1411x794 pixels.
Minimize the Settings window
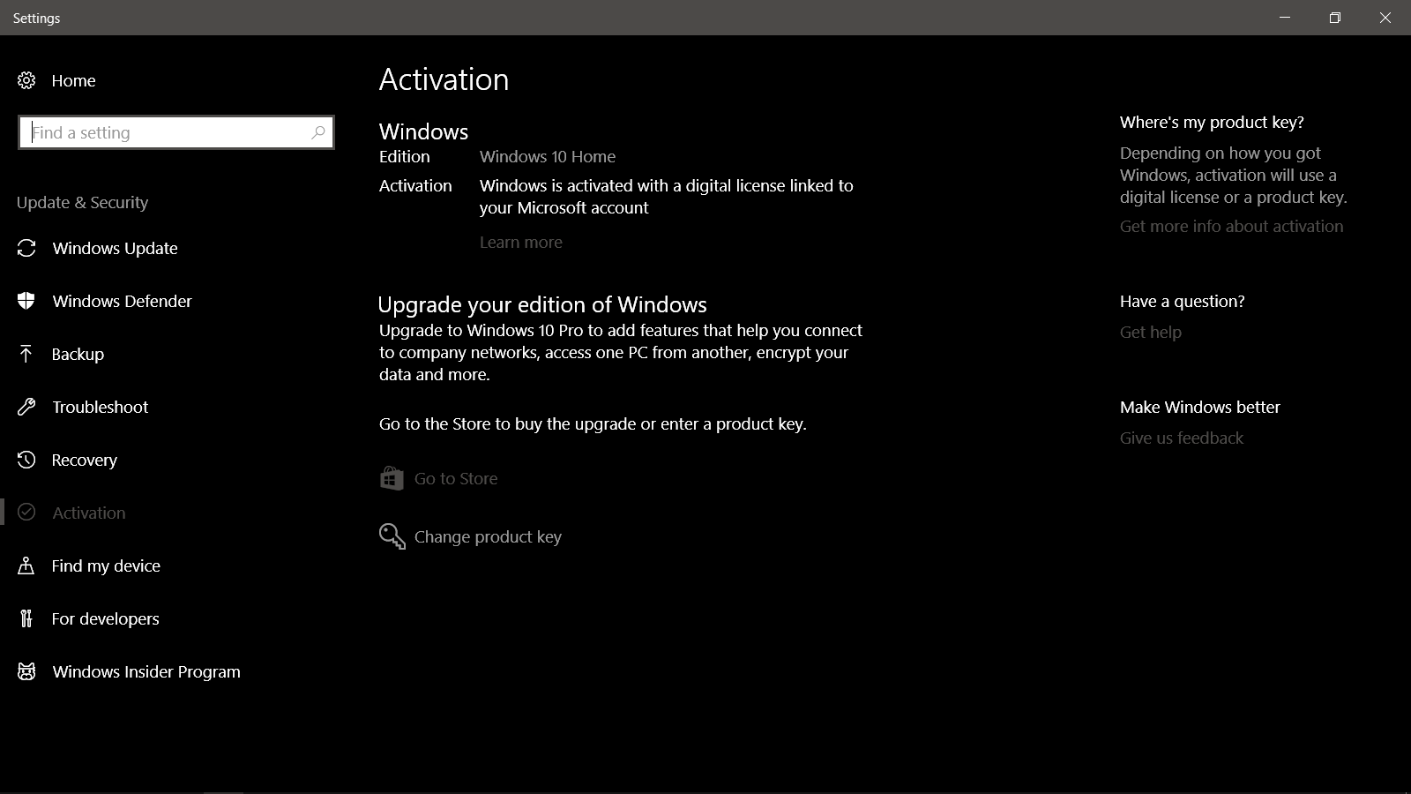click(1285, 18)
